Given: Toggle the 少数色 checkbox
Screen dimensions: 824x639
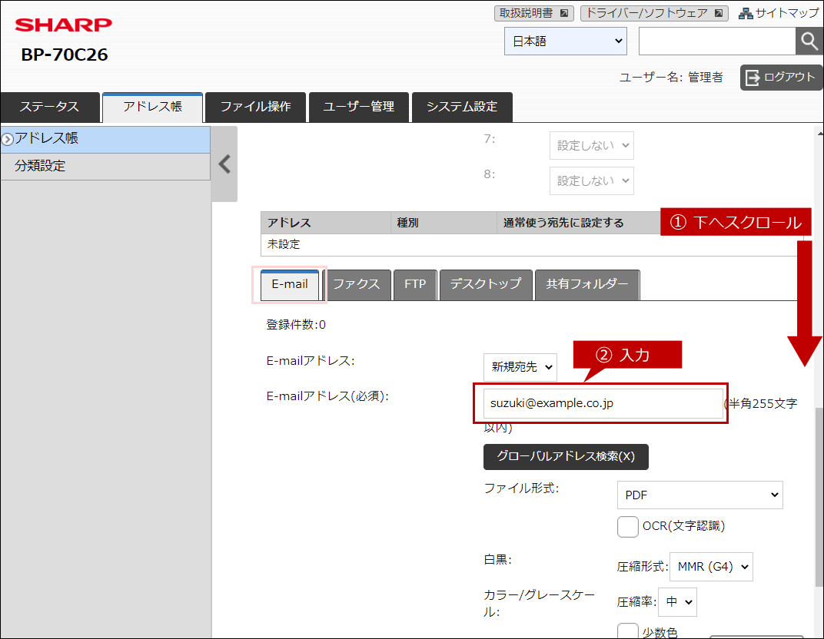Looking at the screenshot, I should coord(627,631).
